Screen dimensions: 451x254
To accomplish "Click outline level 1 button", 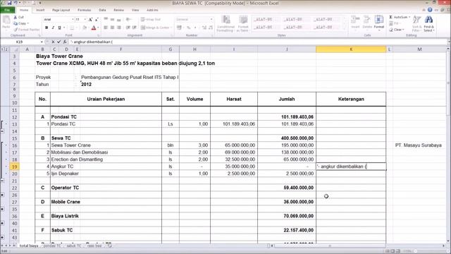I will [x=2, y=49].
